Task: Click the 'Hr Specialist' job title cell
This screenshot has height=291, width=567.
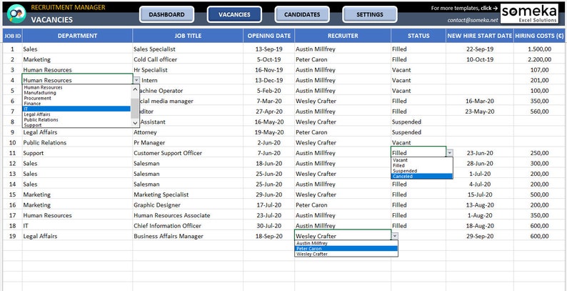Action: [188, 70]
